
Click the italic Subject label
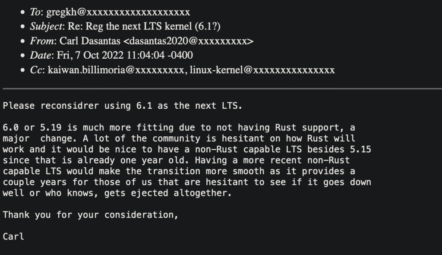click(46, 26)
